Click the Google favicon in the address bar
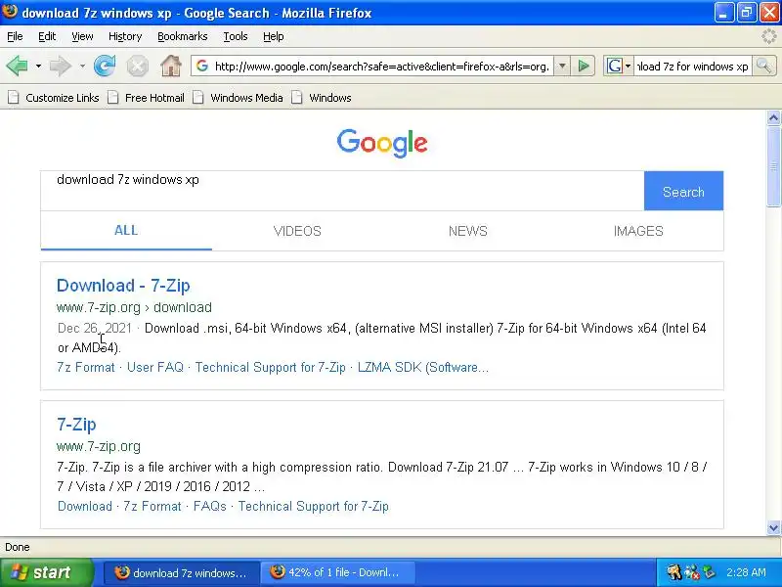The height and width of the screenshot is (587, 782). (x=202, y=66)
